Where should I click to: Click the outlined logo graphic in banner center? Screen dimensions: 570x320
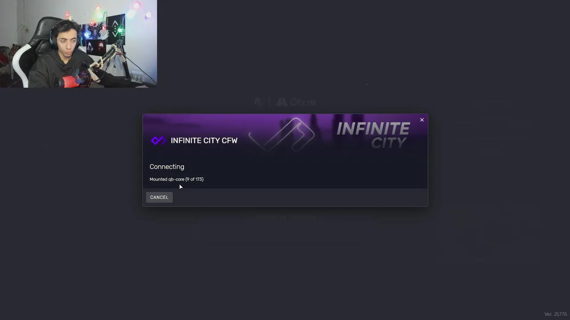point(281,135)
